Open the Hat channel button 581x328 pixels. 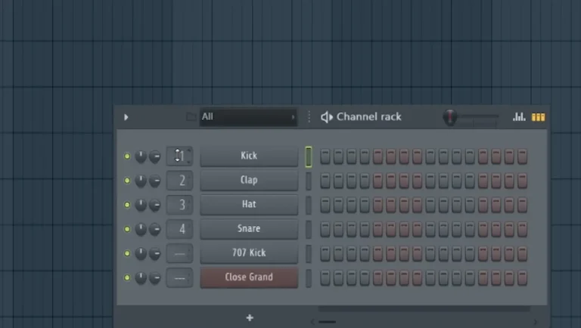(249, 204)
